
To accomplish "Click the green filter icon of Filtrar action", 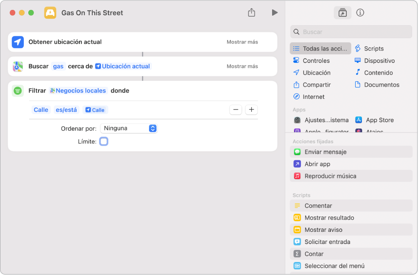I will [x=18, y=91].
